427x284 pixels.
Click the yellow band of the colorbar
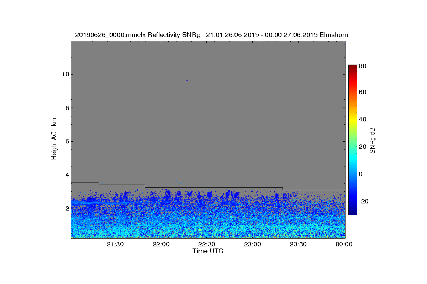353,121
